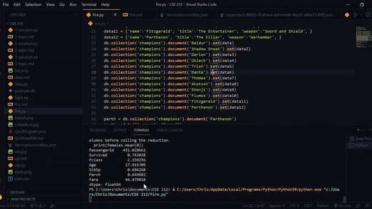Click errors and warnings indicator in status bar
This screenshot has width=372, height=209.
[x=38, y=206]
